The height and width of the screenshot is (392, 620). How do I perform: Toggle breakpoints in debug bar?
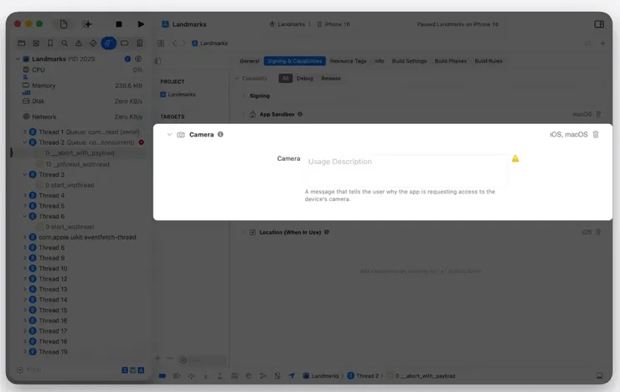(x=163, y=376)
